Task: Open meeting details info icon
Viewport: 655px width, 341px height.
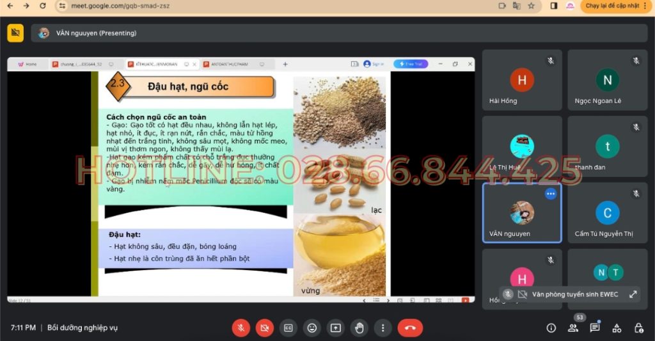Action: coord(551,328)
